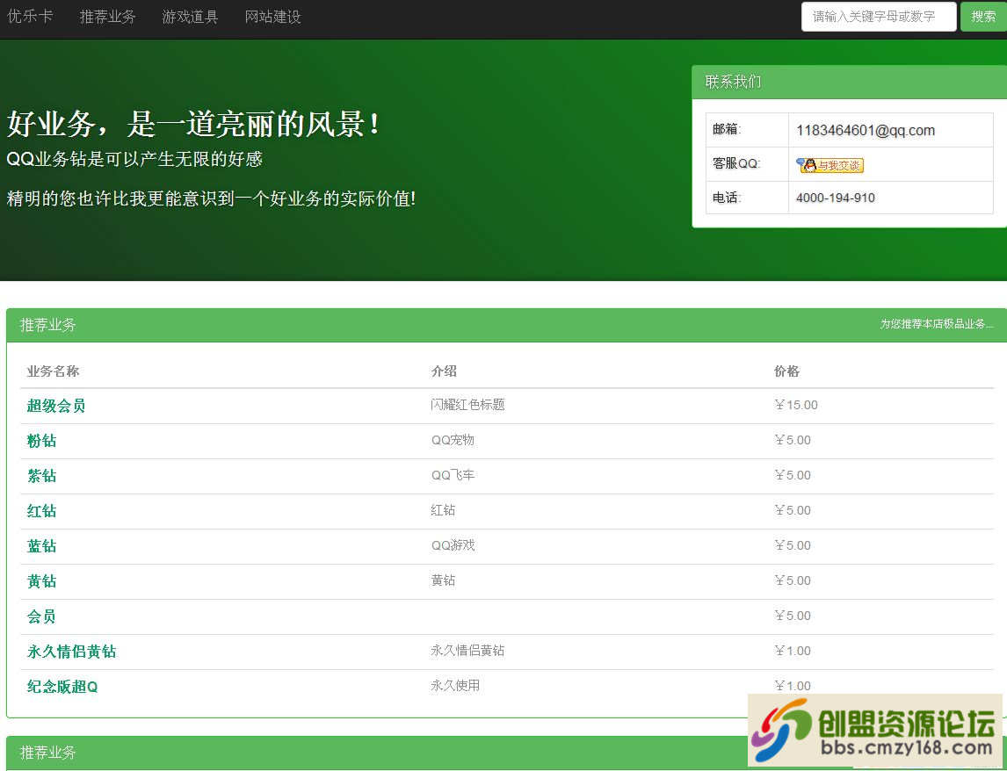Screen dimensions: 1007x771
Task: Select the 永久使用 description text
Action: [x=455, y=686]
